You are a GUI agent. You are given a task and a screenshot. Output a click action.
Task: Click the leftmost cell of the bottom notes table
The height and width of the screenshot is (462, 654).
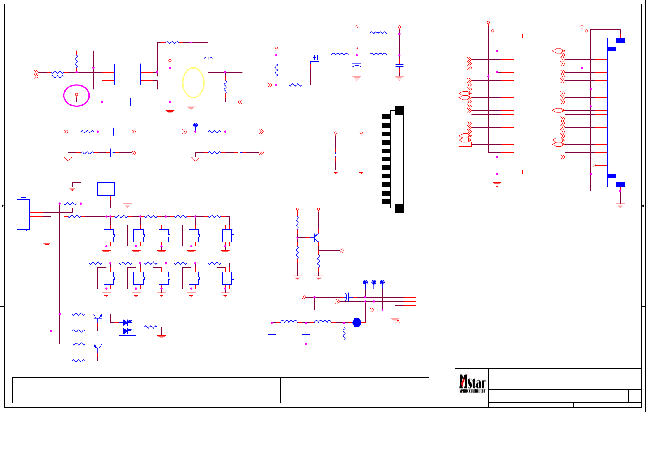coord(81,391)
